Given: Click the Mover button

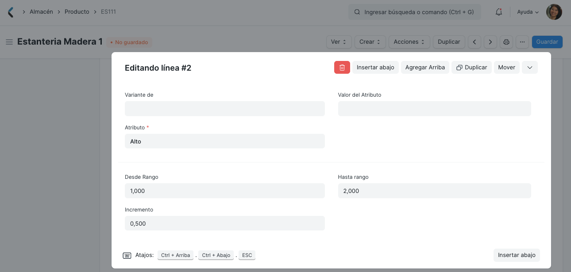Looking at the screenshot, I should pyautogui.click(x=506, y=67).
